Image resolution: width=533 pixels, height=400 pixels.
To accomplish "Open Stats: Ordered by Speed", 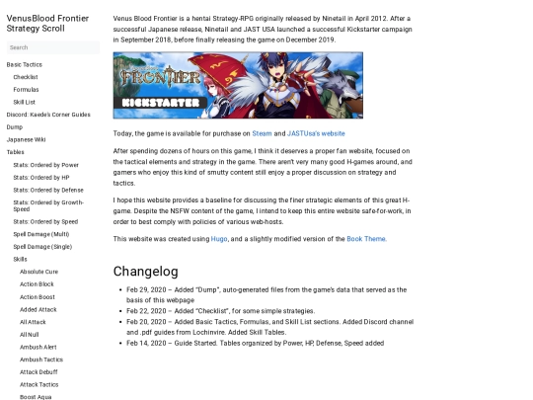I will pos(45,222).
